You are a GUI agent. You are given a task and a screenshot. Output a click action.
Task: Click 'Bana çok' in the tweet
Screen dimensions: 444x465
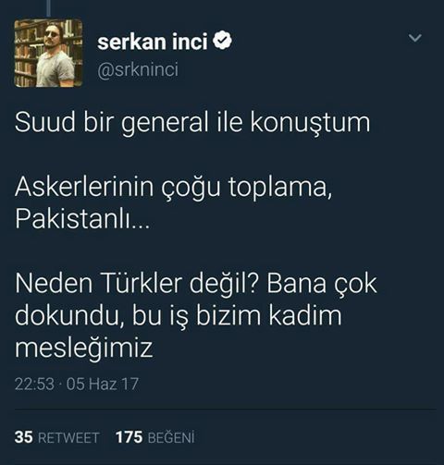coord(322,284)
